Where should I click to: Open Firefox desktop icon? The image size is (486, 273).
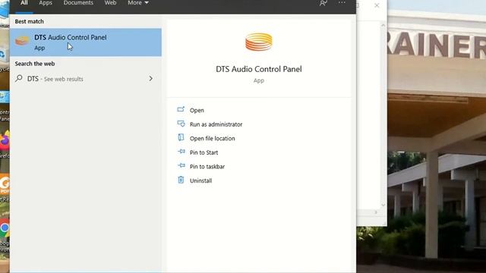[5, 141]
